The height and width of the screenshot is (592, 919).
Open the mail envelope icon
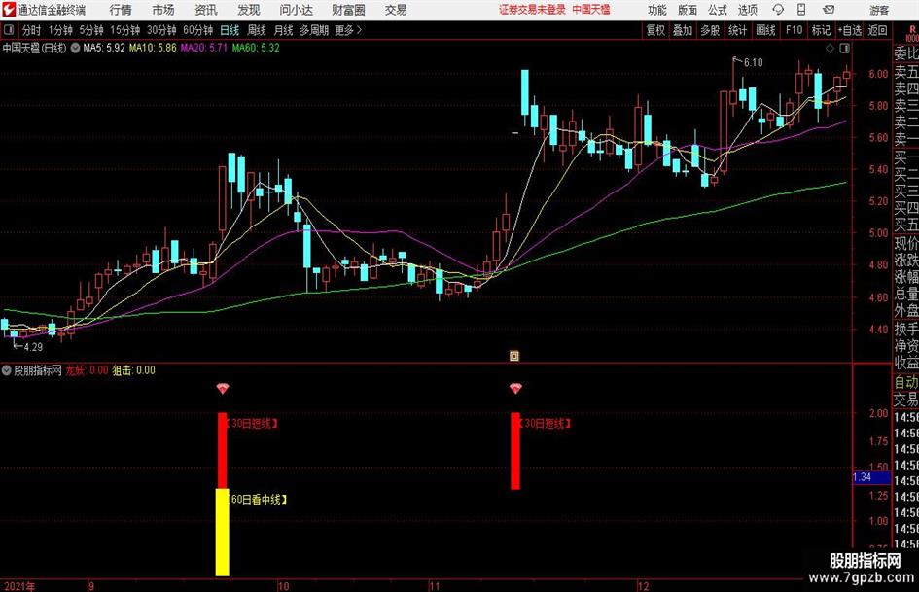pos(829,10)
